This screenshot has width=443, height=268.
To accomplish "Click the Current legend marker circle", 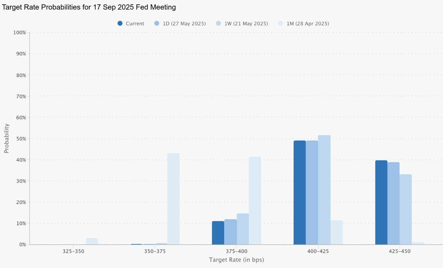I will click(120, 23).
